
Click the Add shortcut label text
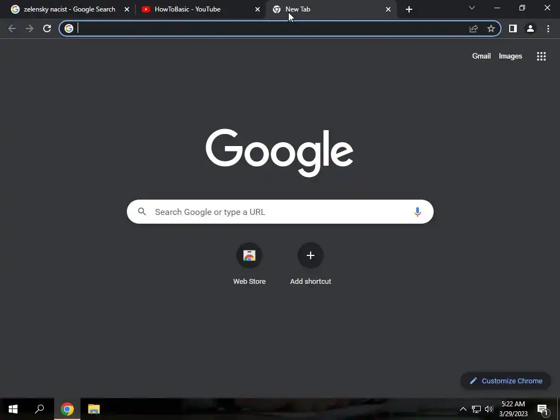(311, 282)
